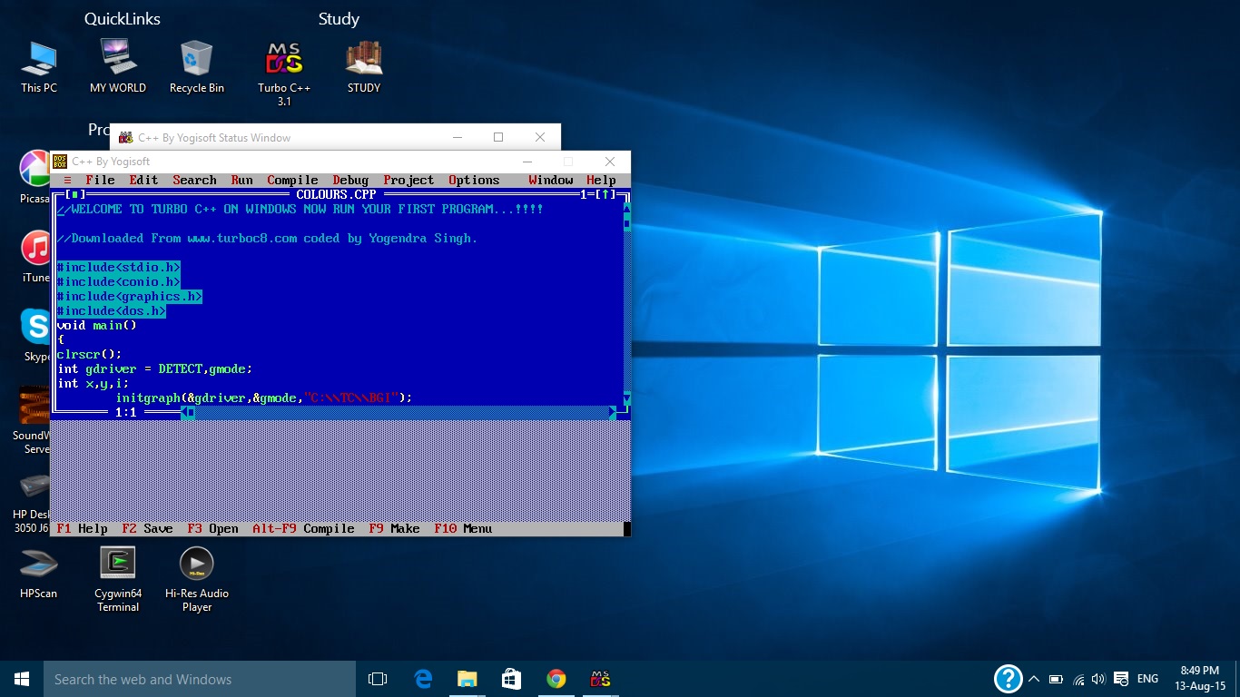Check battery status in system tray
Viewport: 1240px width, 697px height.
tap(1056, 679)
